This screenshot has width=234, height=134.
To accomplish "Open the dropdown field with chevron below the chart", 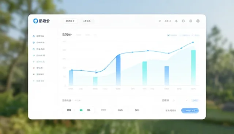I will [x=180, y=100].
